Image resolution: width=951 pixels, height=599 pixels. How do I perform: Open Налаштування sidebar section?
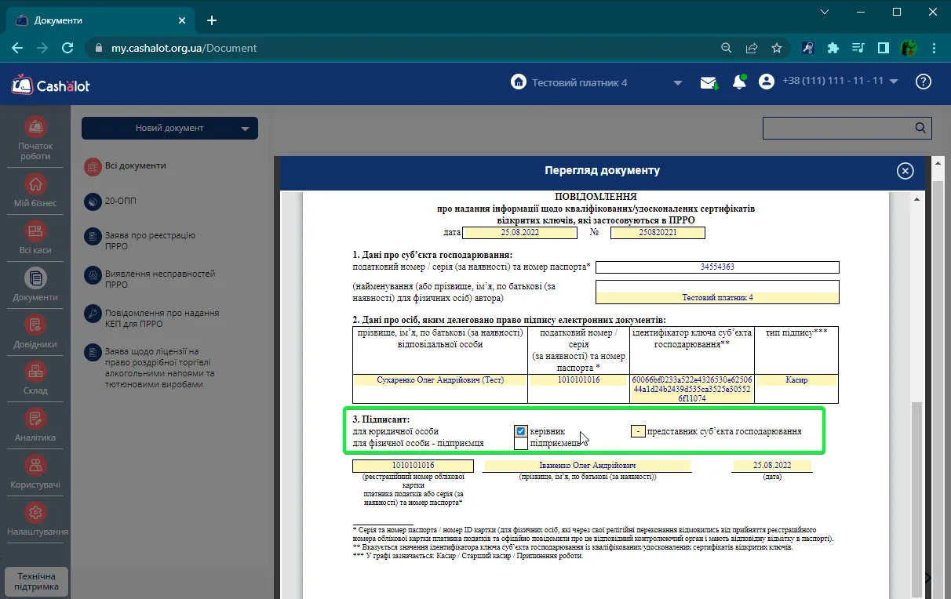35,519
